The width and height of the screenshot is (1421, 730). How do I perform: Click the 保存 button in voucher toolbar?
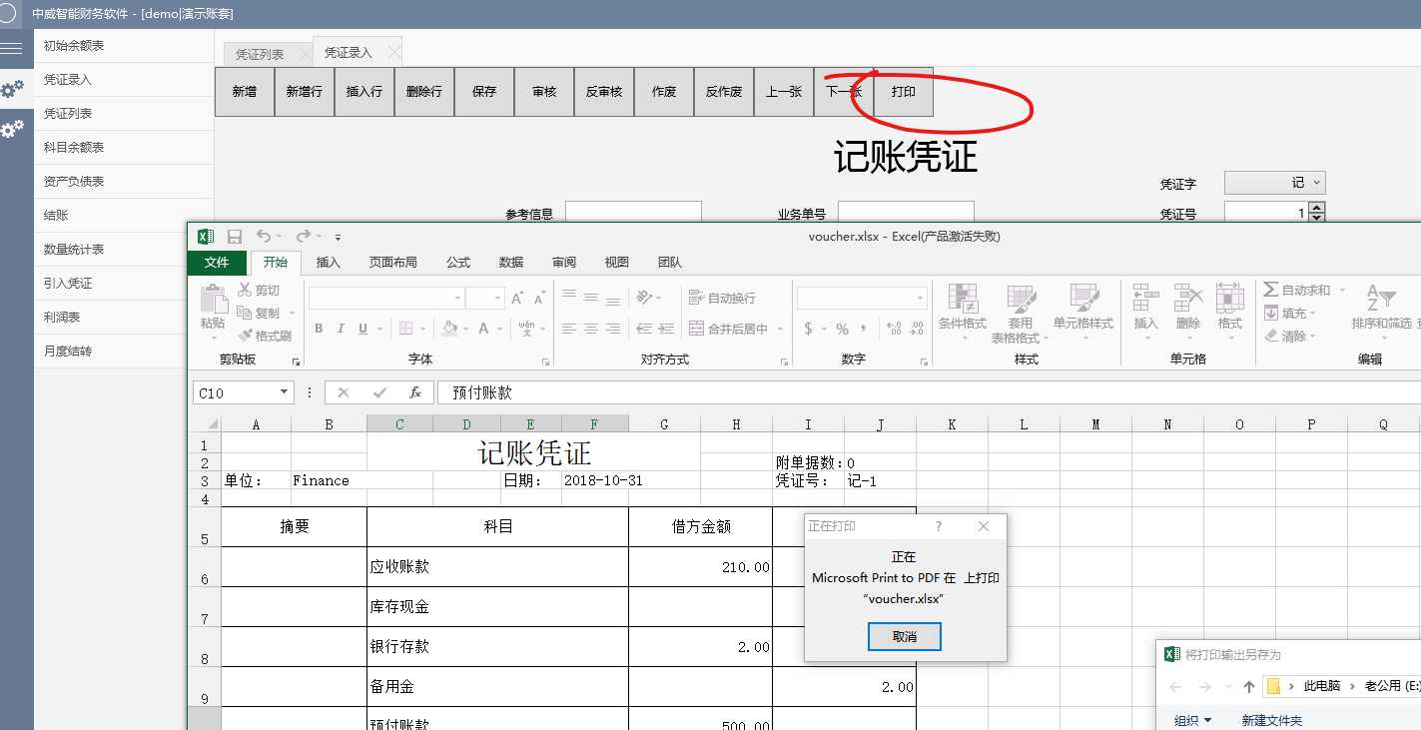pyautogui.click(x=484, y=91)
